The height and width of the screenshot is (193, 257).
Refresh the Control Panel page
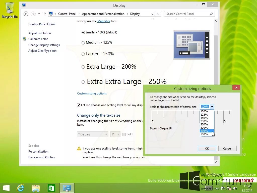[158, 14]
